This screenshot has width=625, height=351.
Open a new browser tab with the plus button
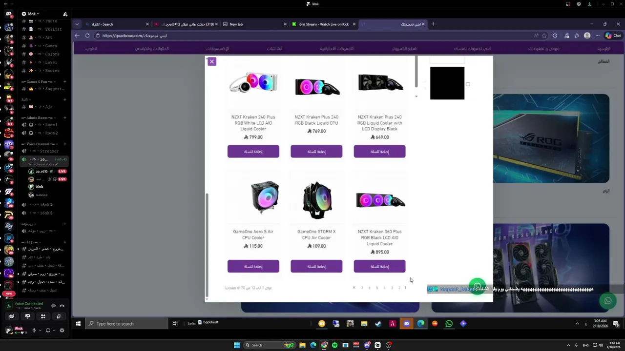433,24
